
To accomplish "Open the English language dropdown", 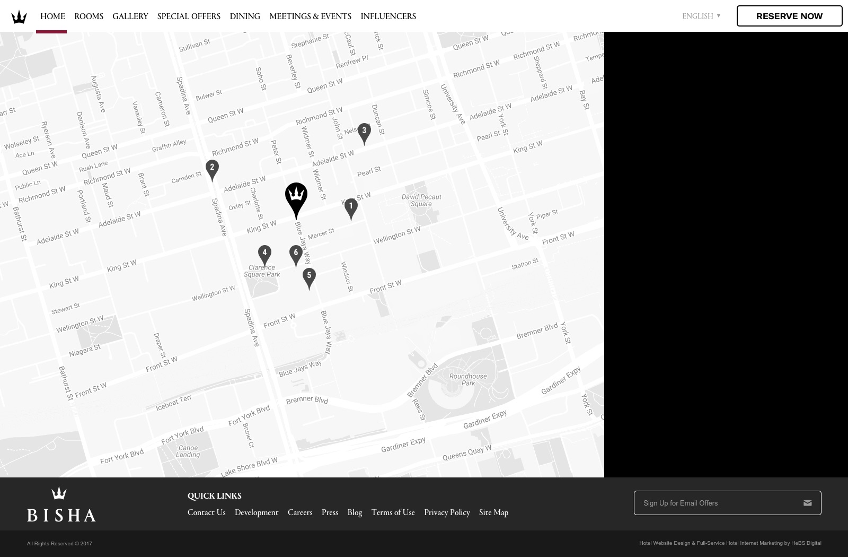I will 701,16.
